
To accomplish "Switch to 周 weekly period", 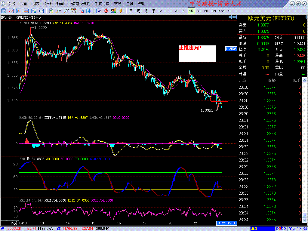I will [138, 11].
